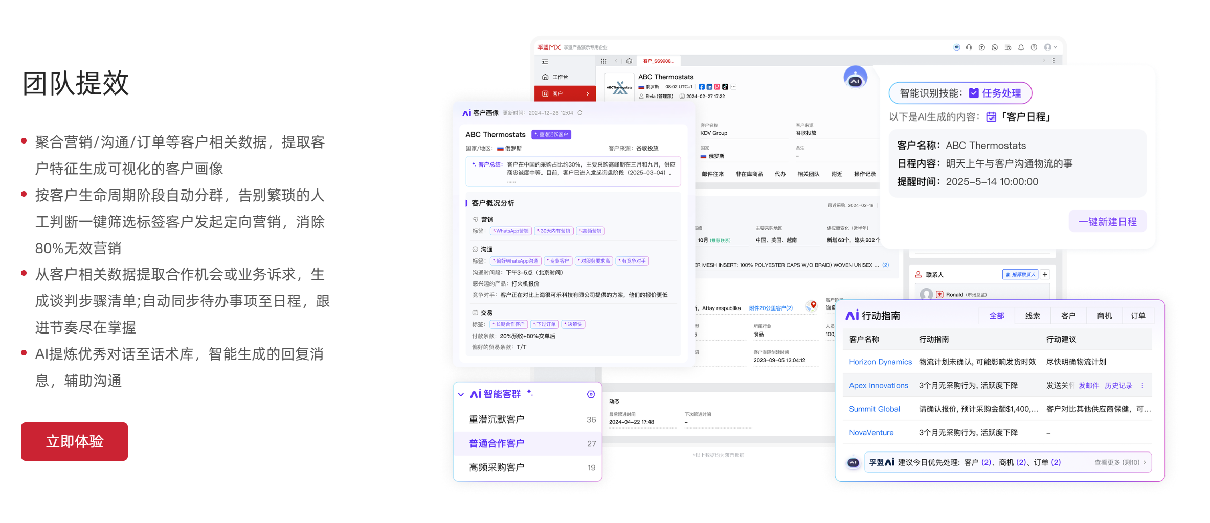
Task: Click the AI robot avatar icon
Action: (855, 78)
